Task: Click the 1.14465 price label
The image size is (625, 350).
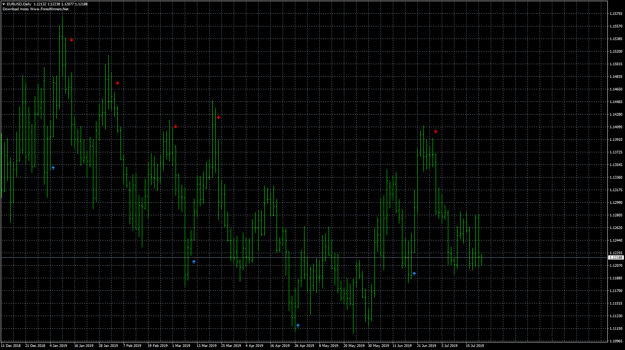Action: (x=616, y=102)
